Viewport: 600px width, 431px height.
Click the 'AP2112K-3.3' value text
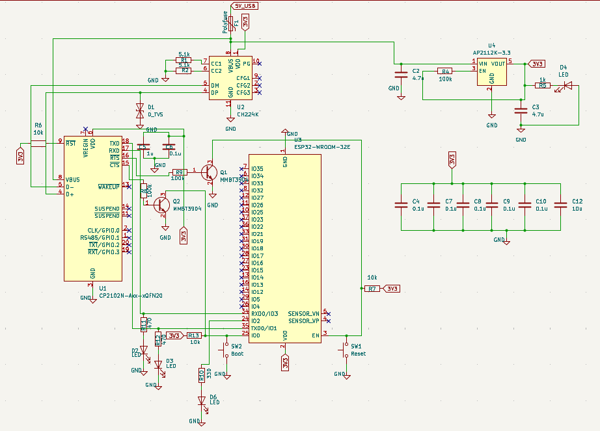point(492,53)
